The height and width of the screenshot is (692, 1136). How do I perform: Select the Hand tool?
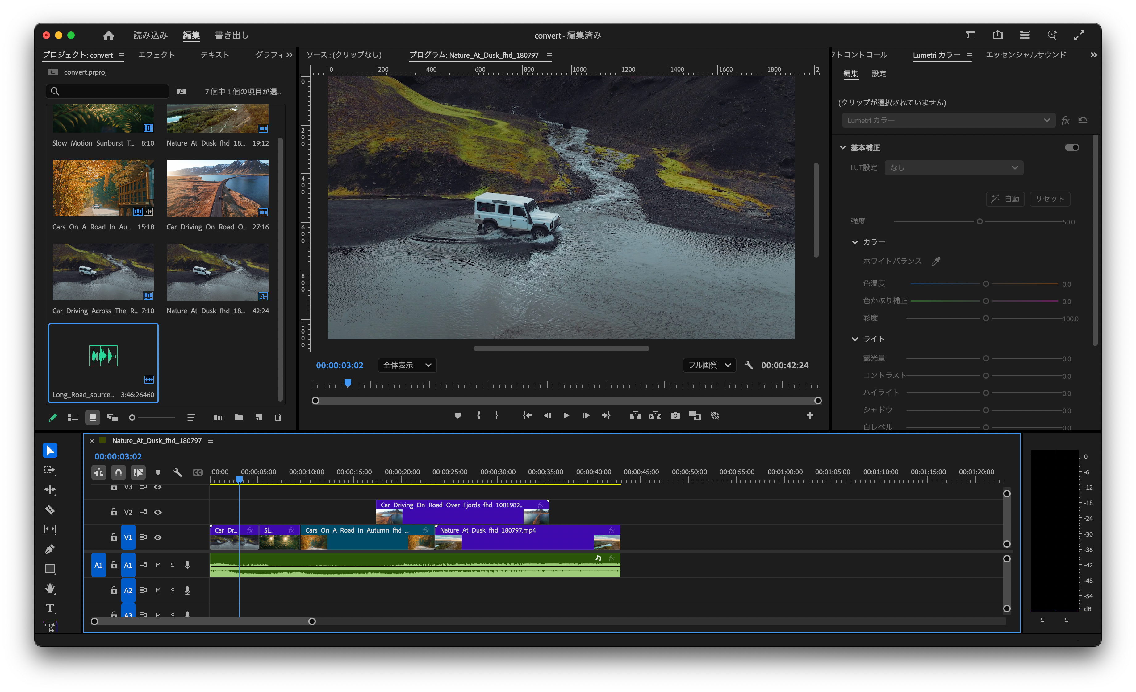[50, 588]
